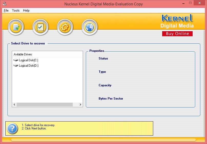Viewport: 207px width, 144px height.
Task: Close the Nucleus Kernel Digital Media window
Action: pos(200,3)
